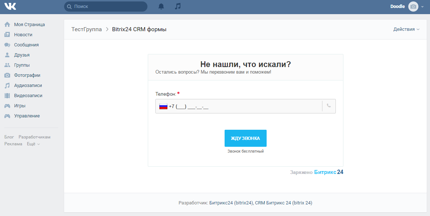Click home icon beside Моя Страница
Viewport: 430px width, 216px height.
click(7, 24)
